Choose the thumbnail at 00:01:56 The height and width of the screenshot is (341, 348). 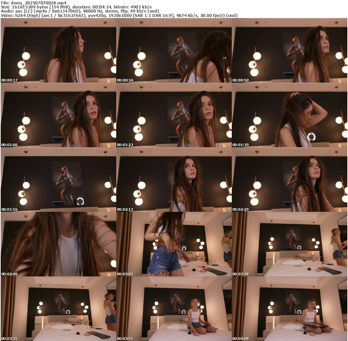(x=58, y=180)
